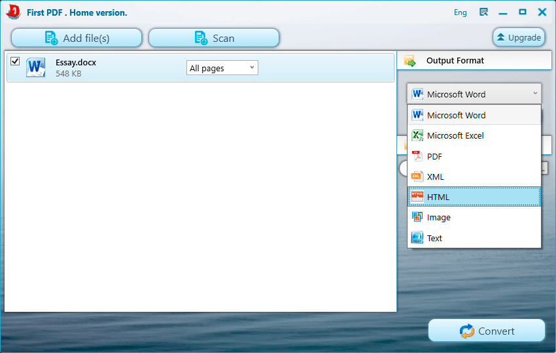The width and height of the screenshot is (556, 353).
Task: Click the Microsoft Excel format icon
Action: coord(417,135)
